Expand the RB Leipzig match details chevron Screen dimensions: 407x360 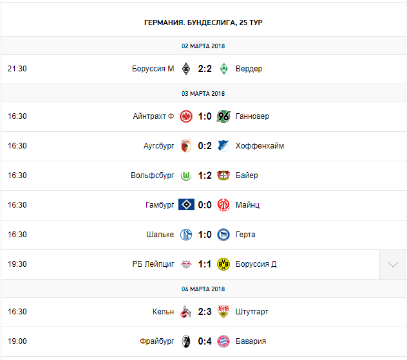(x=393, y=264)
